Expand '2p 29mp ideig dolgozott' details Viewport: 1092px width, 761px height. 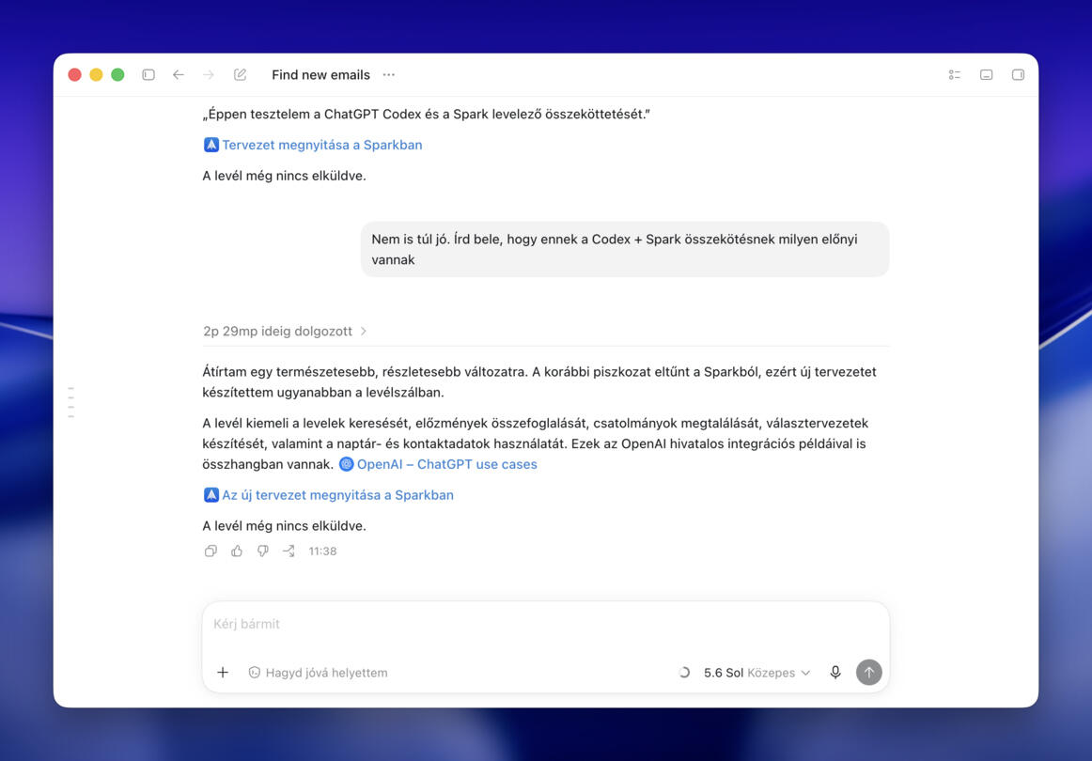click(284, 332)
